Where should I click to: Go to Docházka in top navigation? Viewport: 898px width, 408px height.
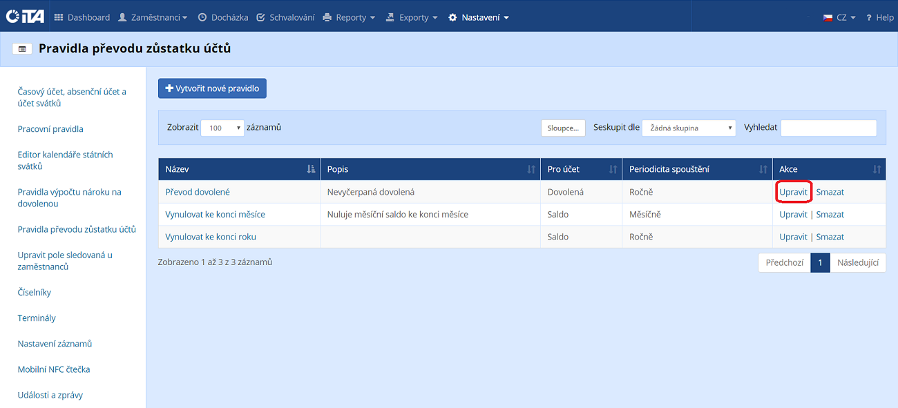[223, 17]
